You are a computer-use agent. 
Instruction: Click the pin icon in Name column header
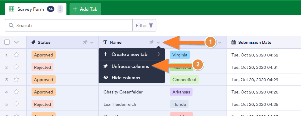[152, 42]
